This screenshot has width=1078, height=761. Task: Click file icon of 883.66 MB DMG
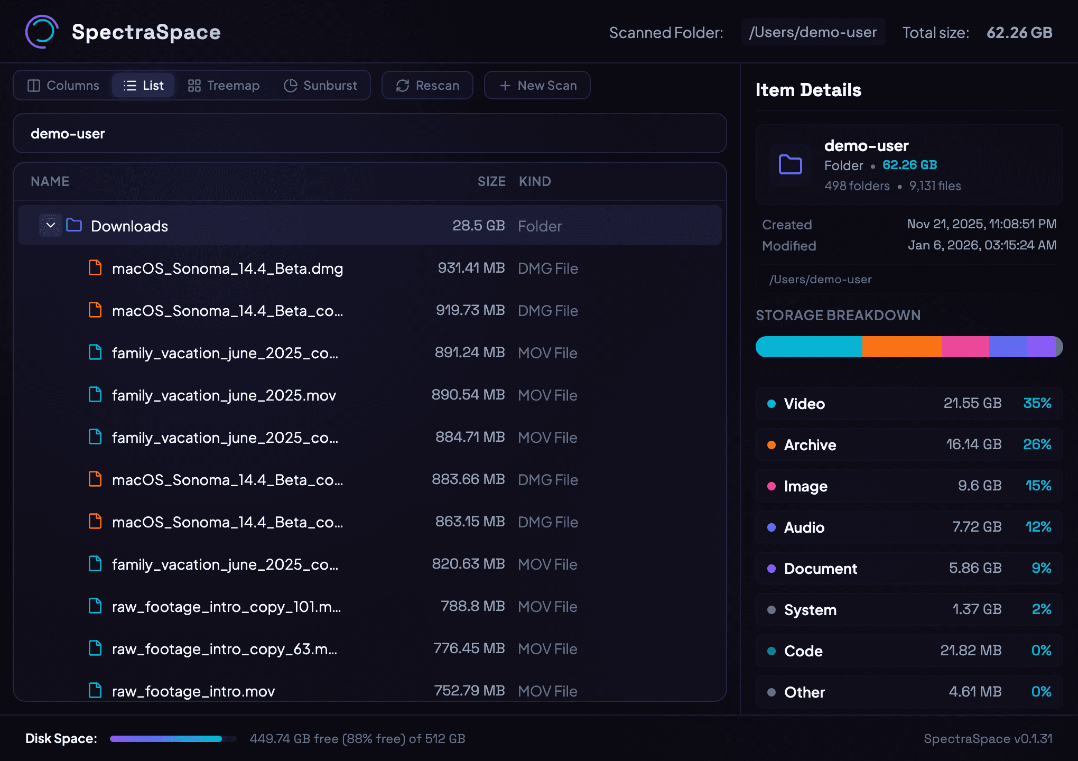(x=95, y=479)
